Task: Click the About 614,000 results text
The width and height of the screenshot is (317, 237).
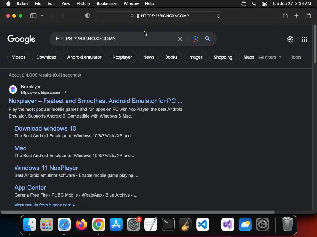Action: [45, 75]
